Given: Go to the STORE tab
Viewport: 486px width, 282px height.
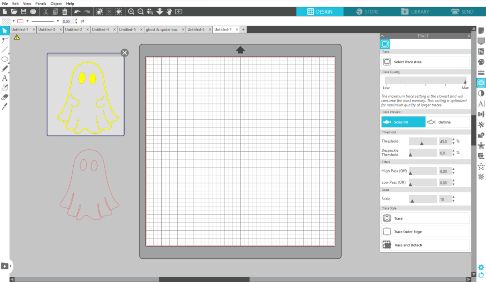Looking at the screenshot, I should coord(367,12).
